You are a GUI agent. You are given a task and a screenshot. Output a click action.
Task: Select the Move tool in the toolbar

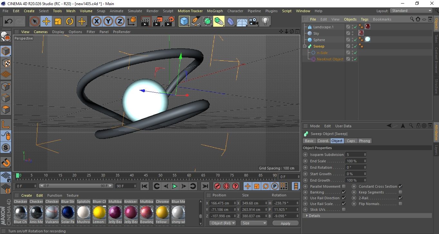coord(46,22)
